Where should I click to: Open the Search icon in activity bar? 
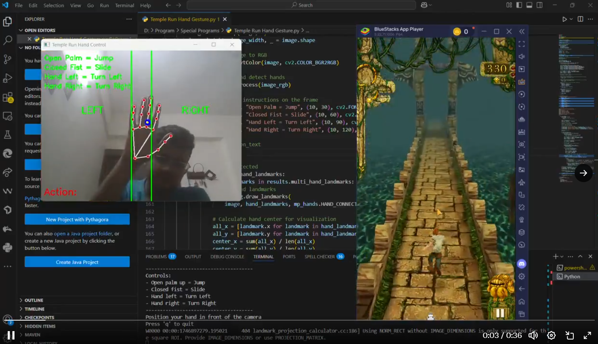coord(8,40)
